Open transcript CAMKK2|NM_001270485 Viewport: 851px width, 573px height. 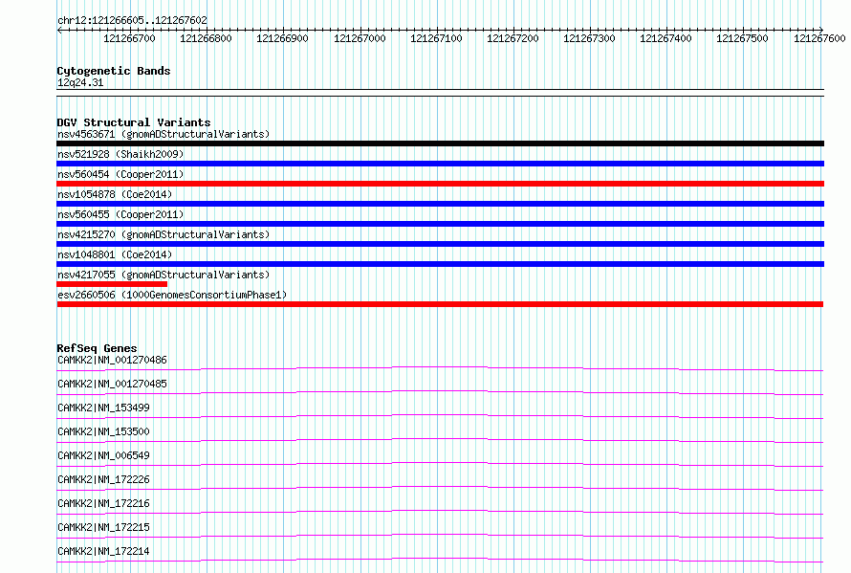click(x=112, y=384)
